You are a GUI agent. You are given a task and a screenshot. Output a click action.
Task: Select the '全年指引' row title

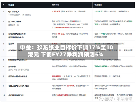(x=12, y=66)
